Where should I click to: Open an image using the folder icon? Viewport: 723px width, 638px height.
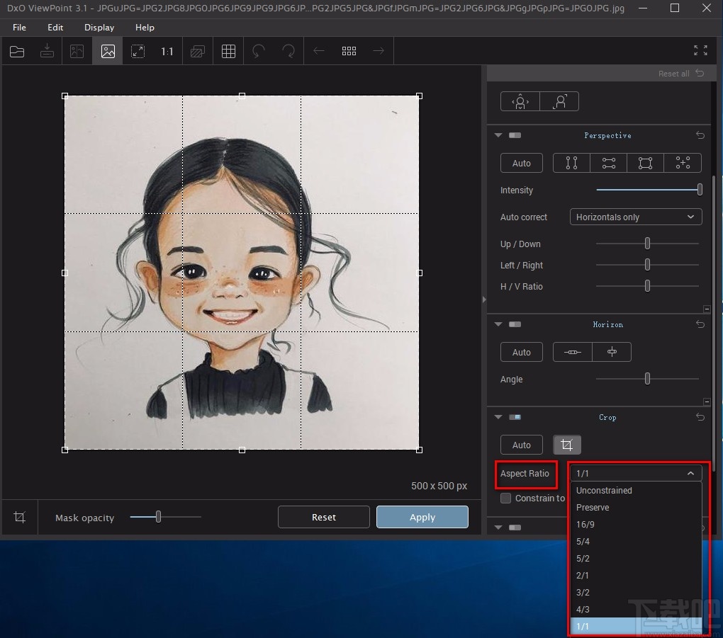coord(16,50)
